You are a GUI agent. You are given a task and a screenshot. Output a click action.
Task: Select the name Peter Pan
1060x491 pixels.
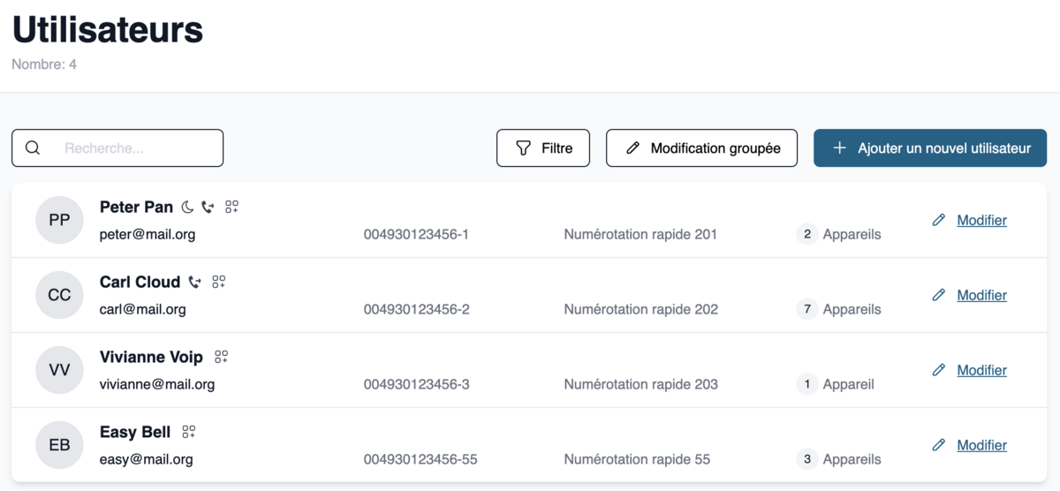pos(136,208)
